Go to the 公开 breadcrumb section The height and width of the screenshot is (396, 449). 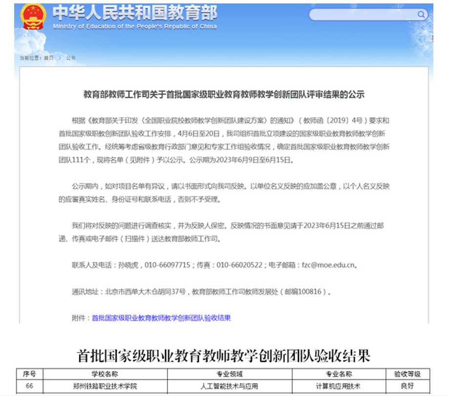(71, 58)
